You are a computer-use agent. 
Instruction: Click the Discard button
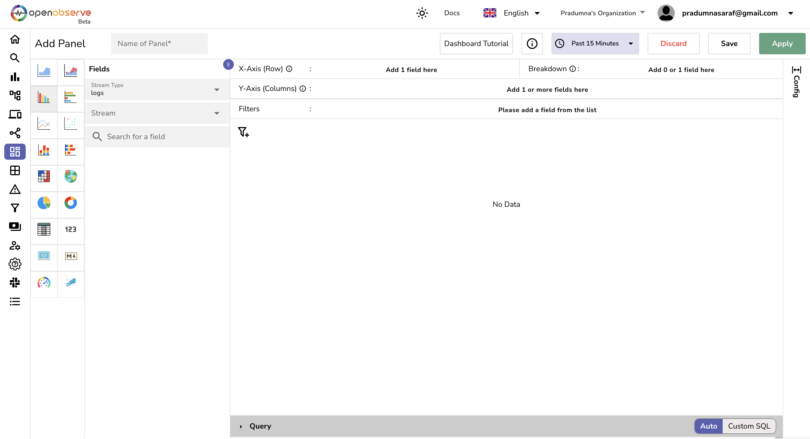point(673,43)
